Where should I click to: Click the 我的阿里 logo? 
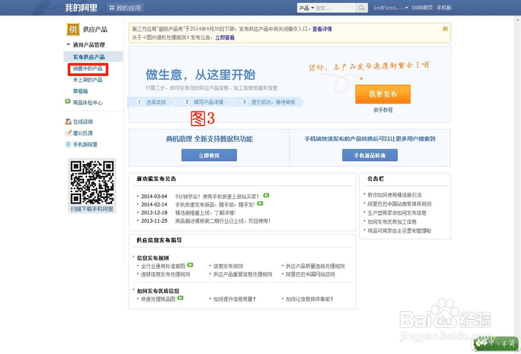(81, 8)
